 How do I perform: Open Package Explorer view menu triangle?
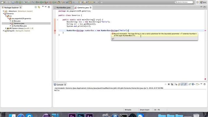pos(43,6)
